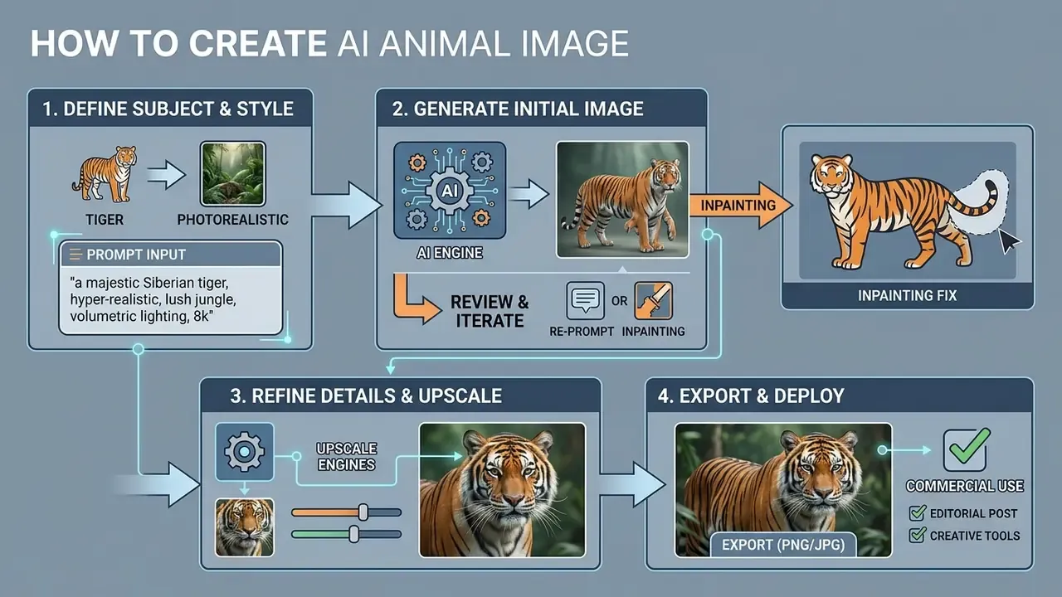The height and width of the screenshot is (597, 1062).
Task: Choose the Re-Prompt speech bubble icon
Action: (x=585, y=301)
